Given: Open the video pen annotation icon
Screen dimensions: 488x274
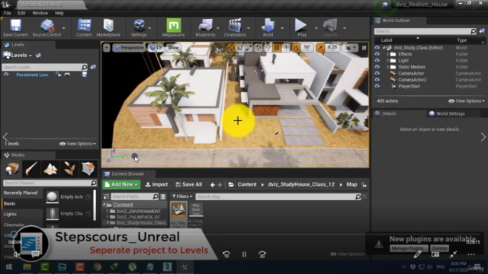Looking at the screenshot, I should click(417, 254).
